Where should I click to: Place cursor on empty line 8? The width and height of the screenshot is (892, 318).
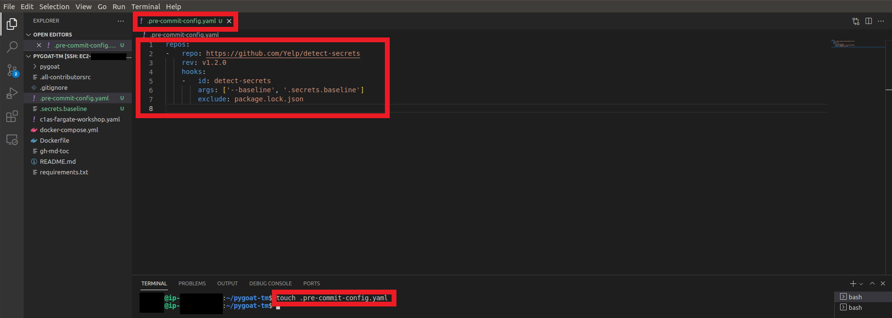coord(496,109)
